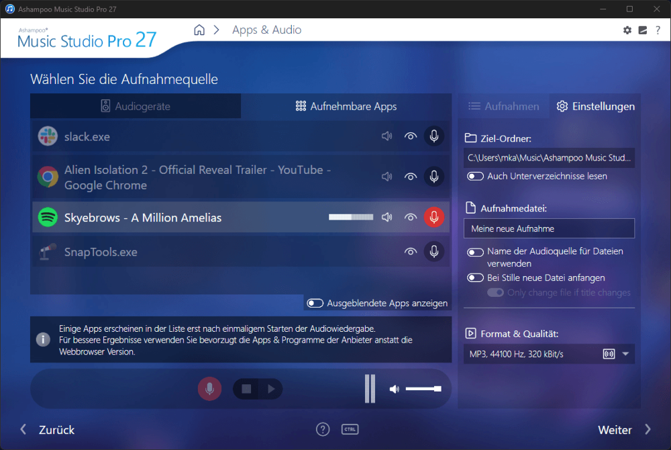Screen dimensions: 671x450
Task: Mute the master volume speaker icon
Action: pos(394,389)
